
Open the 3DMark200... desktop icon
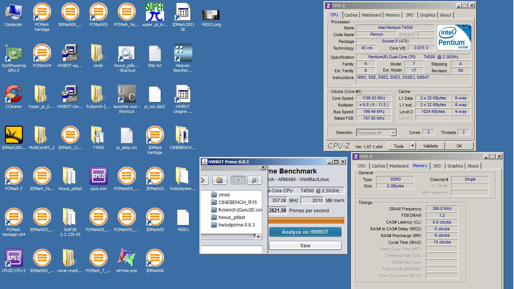14,138
